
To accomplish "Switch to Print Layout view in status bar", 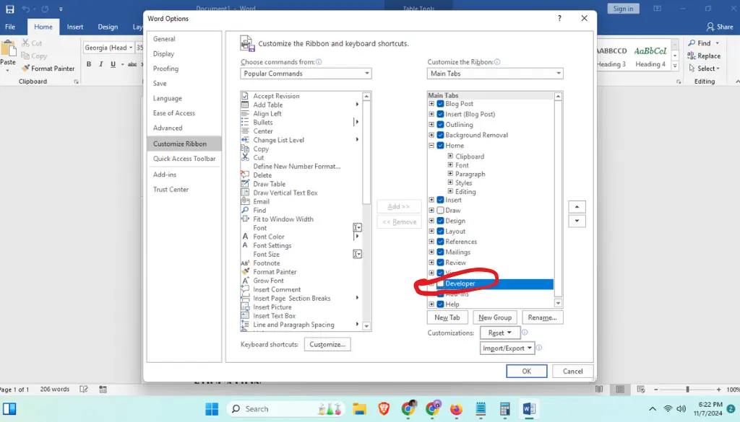I will pyautogui.click(x=620, y=389).
